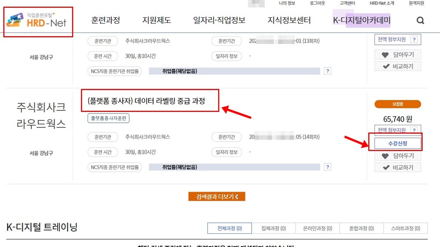This screenshot has height=247, width=440.
Task: Click 플랫폼종사자훈련 tag
Action: (x=108, y=118)
